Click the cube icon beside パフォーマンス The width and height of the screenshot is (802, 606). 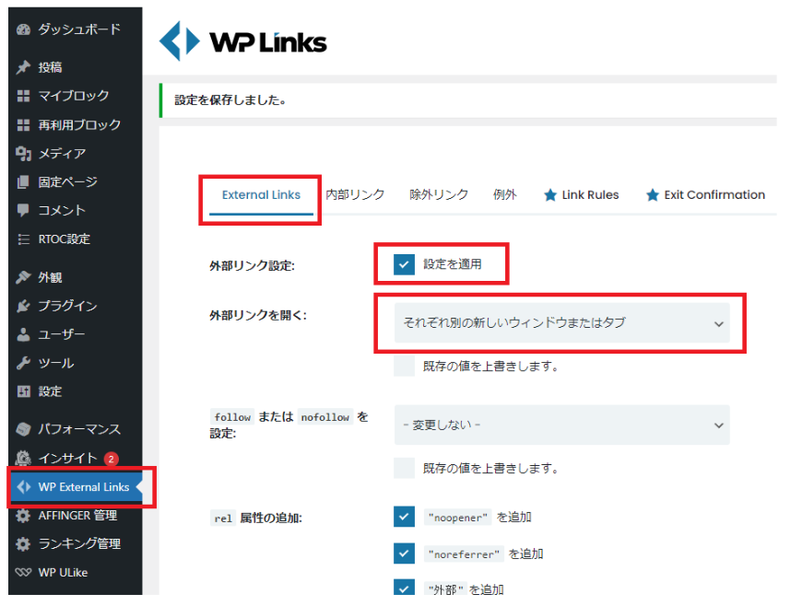(24, 429)
